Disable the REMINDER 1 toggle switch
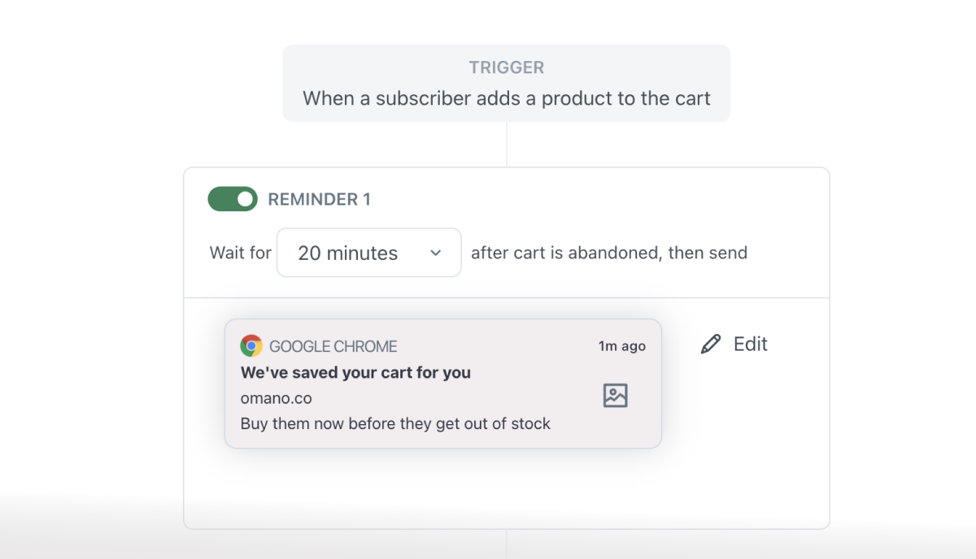The width and height of the screenshot is (976, 559). point(232,198)
